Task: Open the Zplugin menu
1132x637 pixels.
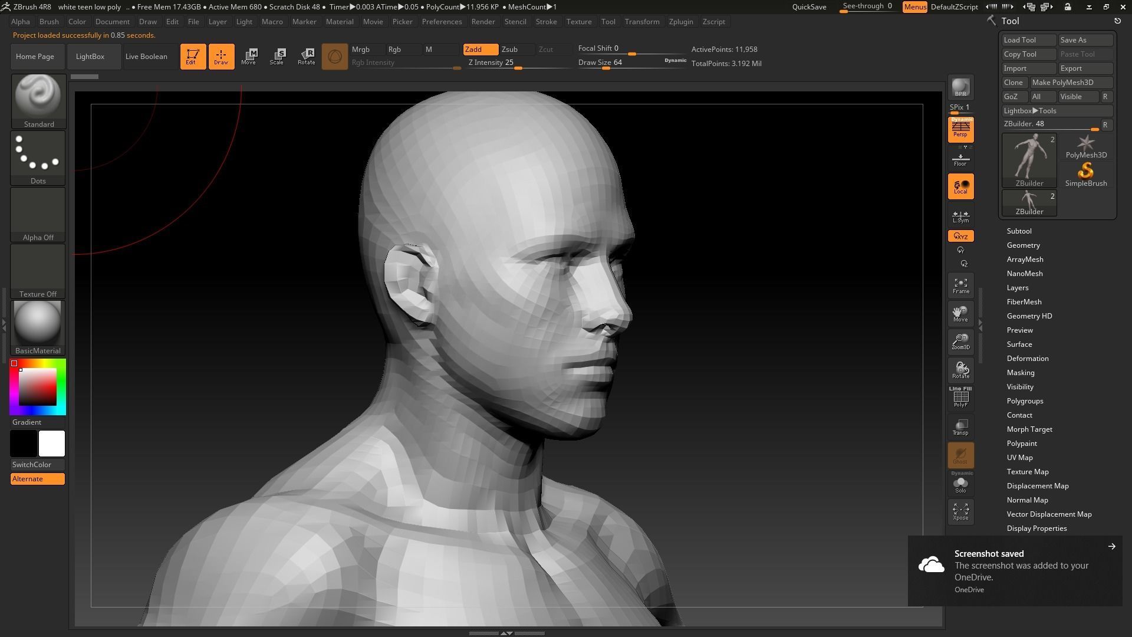Action: pos(681,22)
